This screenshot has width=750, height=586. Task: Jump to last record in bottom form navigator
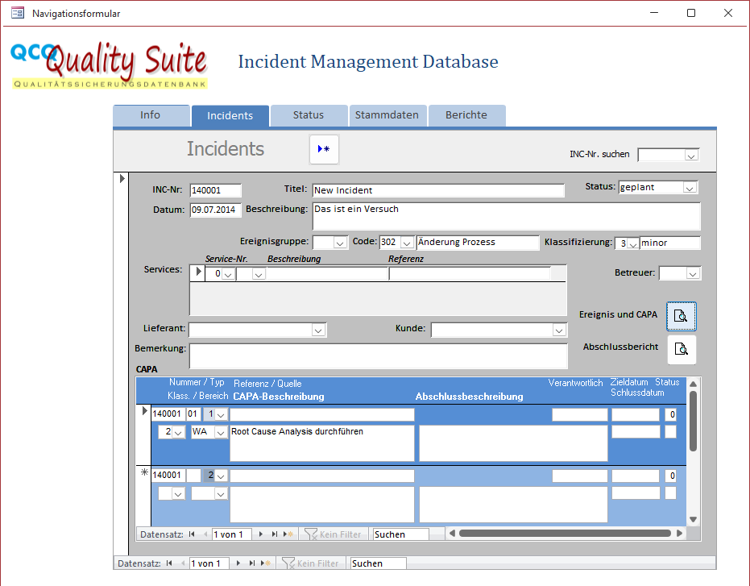click(251, 563)
